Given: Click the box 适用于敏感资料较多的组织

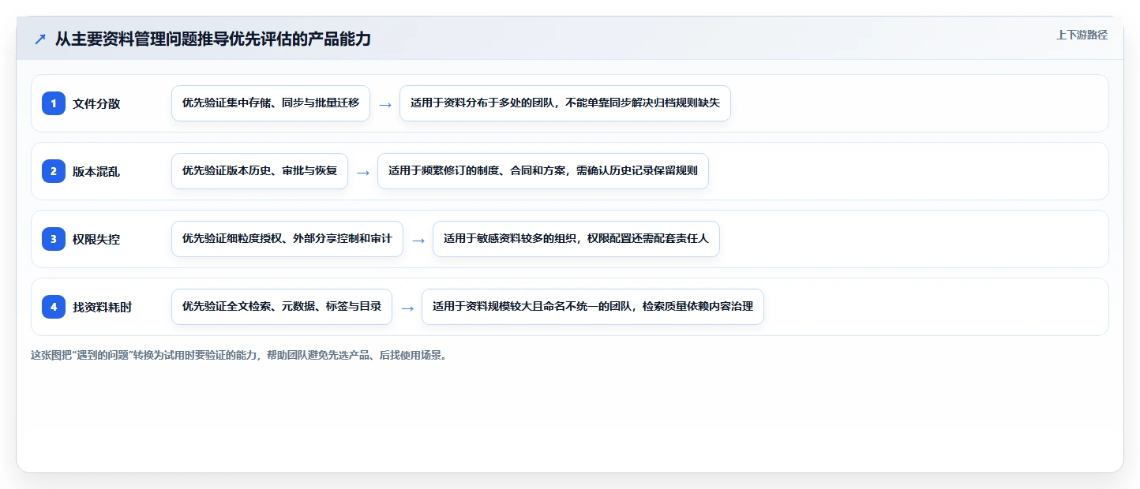Looking at the screenshot, I should pyautogui.click(x=576, y=239).
